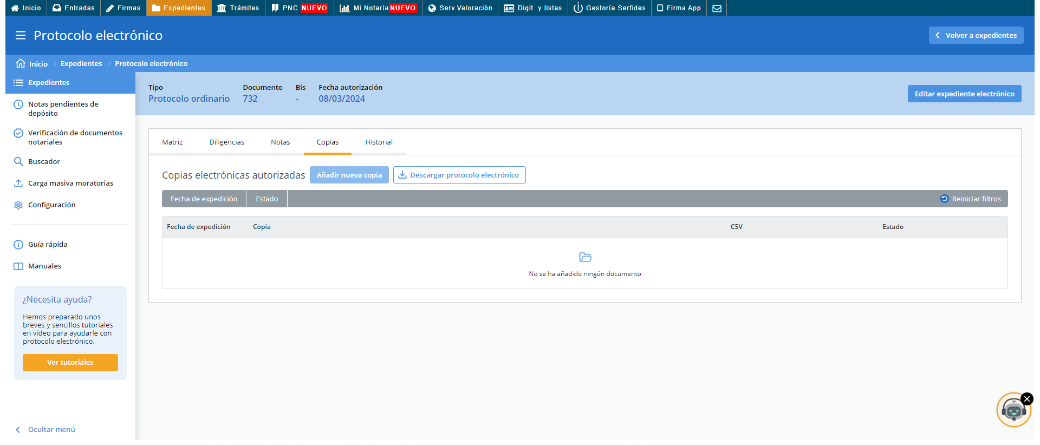Viewport: 1040px width, 446px height.
Task: Click the hamburger menu icon beside Protocolo electrónico
Action: [x=21, y=36]
